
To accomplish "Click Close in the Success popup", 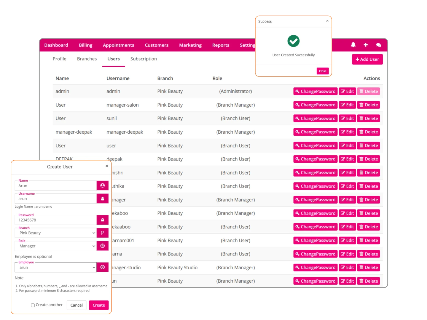I will coord(323,71).
